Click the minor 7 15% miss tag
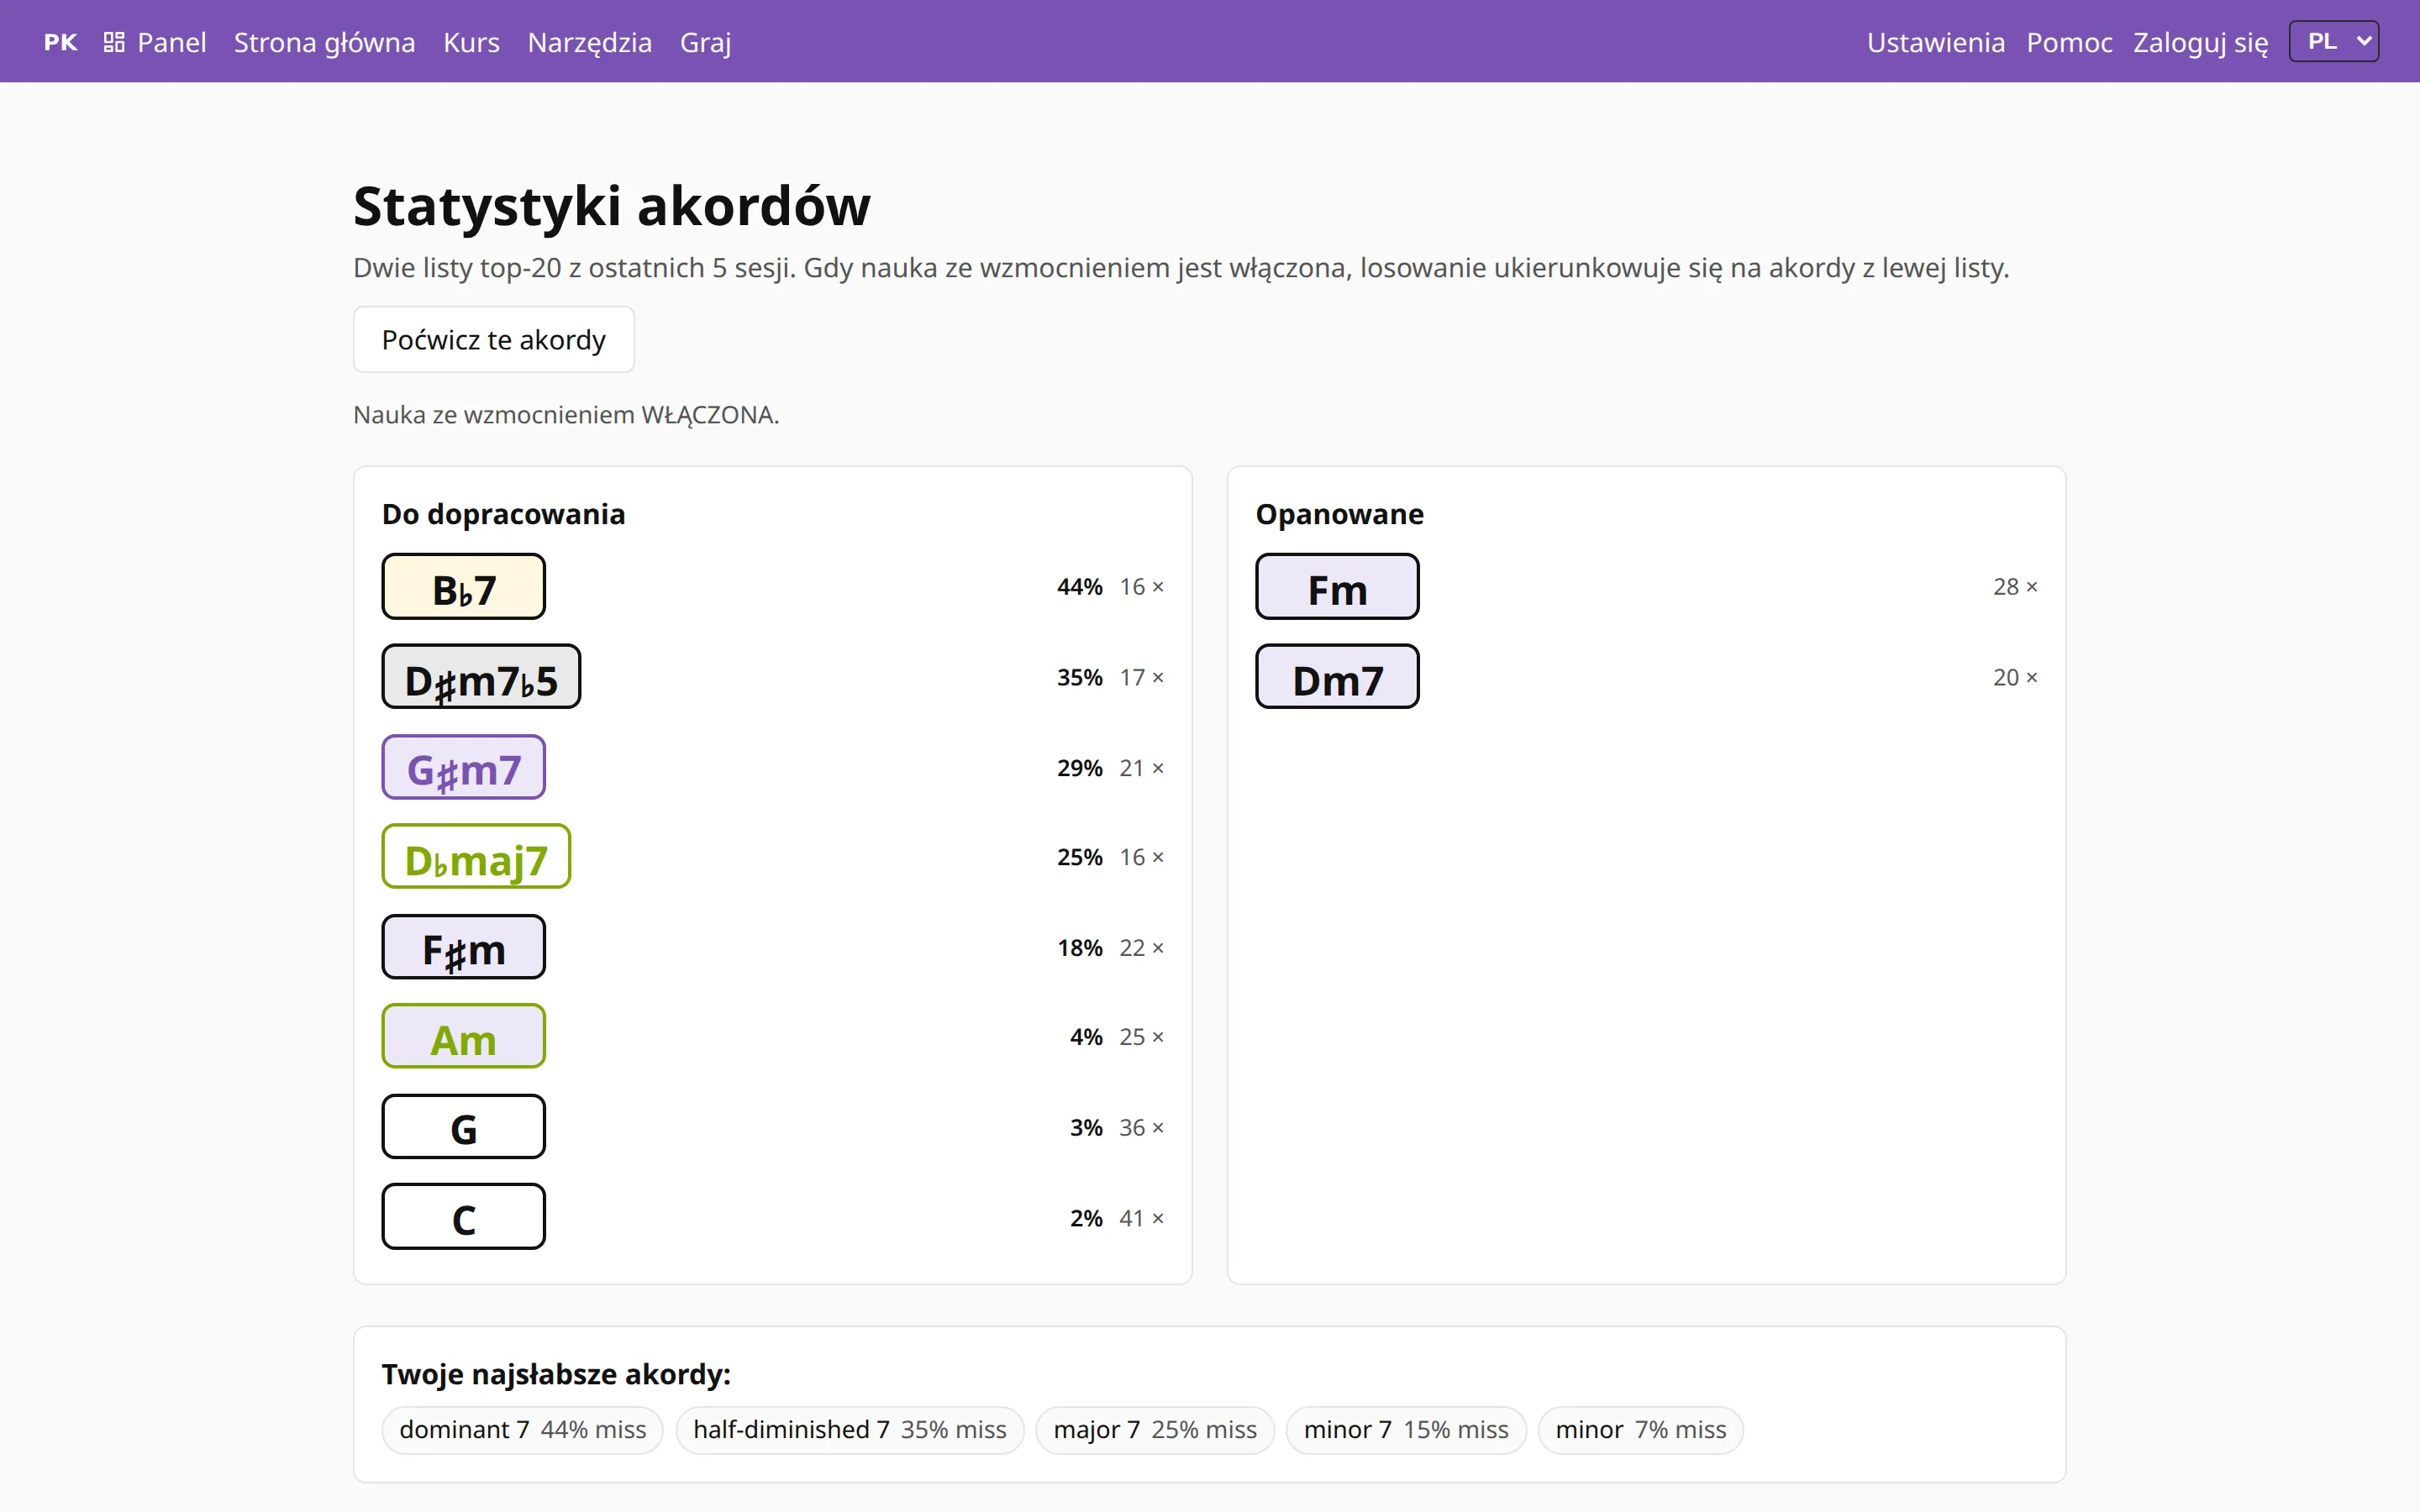The width and height of the screenshot is (2420, 1512). (x=1406, y=1430)
